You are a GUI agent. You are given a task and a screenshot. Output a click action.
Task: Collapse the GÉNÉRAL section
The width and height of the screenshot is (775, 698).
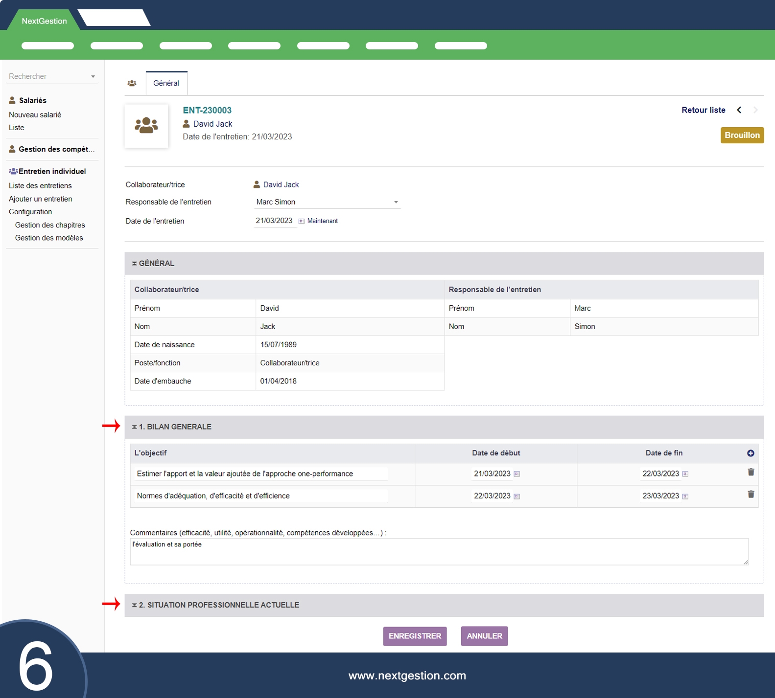[153, 263]
